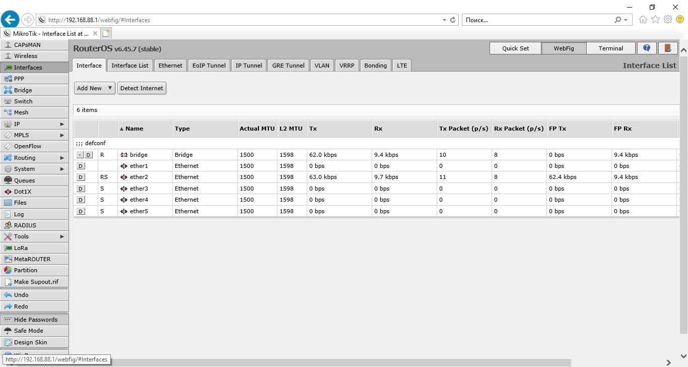Open Wireless menu item
Image resolution: width=688 pixels, height=367 pixels.
click(x=34, y=56)
